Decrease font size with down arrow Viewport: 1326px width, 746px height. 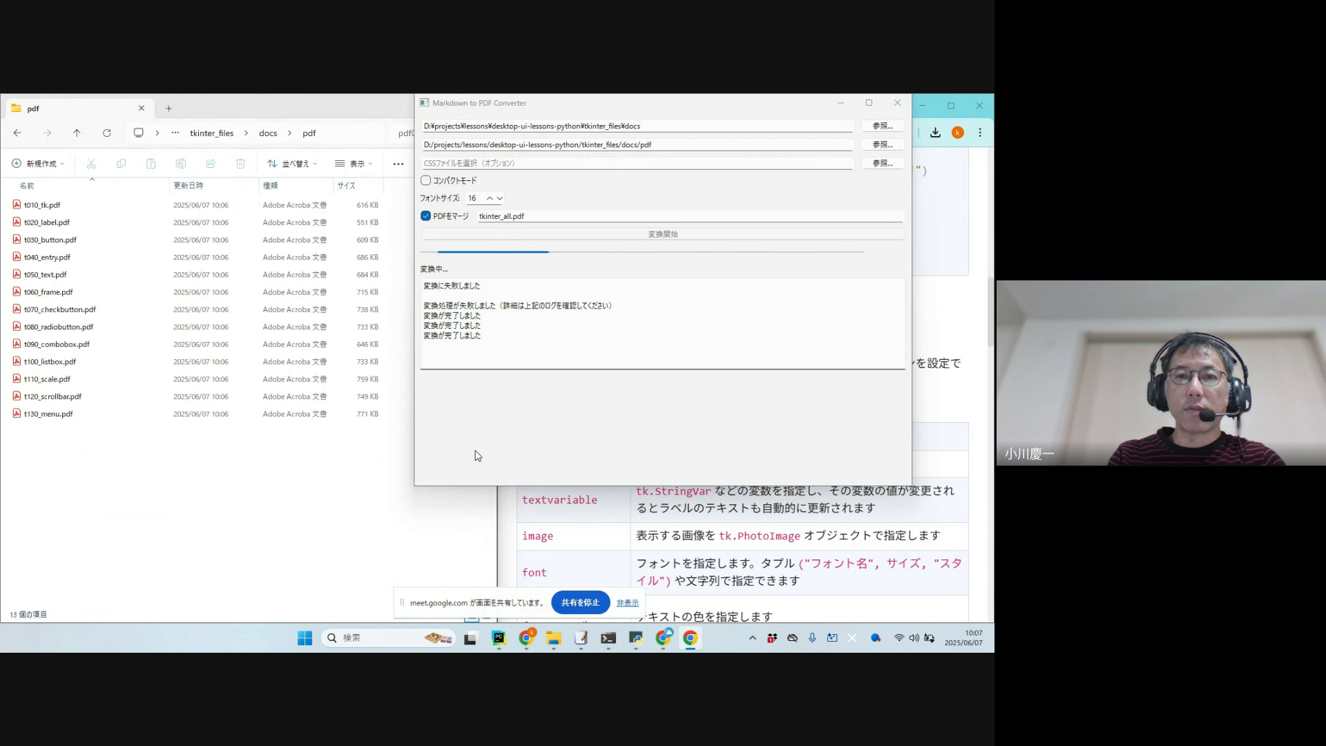click(499, 198)
